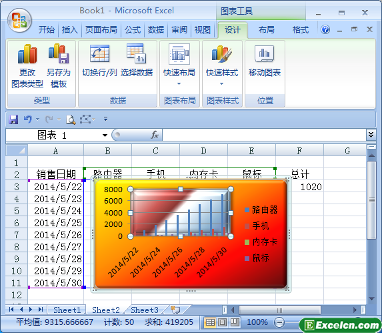
Task: Open Excel Help question mark icon
Action: click(325, 30)
